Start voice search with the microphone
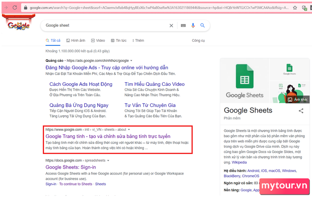The width and height of the screenshot is (312, 198). coord(193,25)
